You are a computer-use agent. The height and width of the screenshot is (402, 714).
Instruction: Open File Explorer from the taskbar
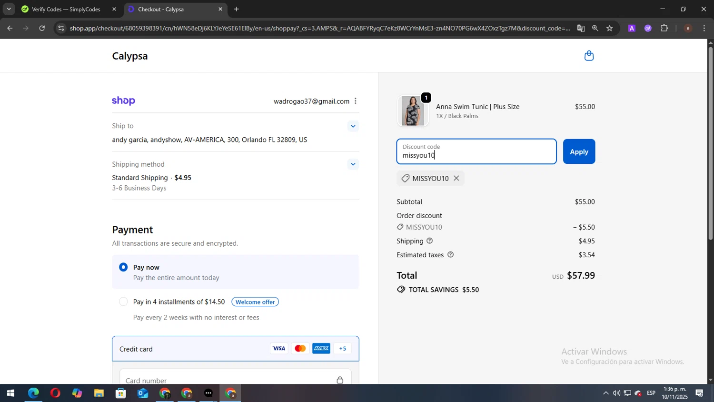99,393
